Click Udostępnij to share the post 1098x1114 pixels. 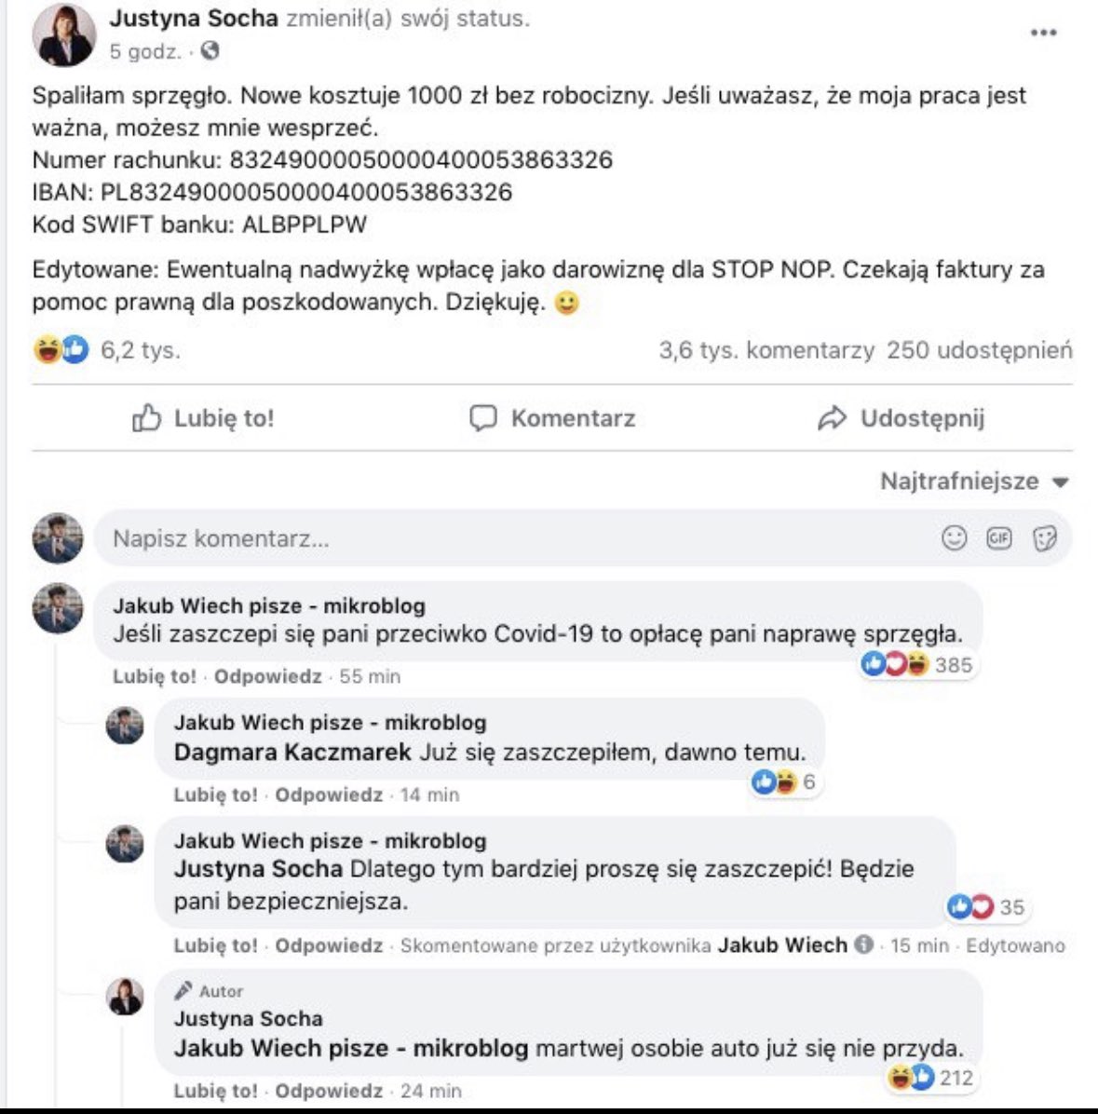(901, 418)
